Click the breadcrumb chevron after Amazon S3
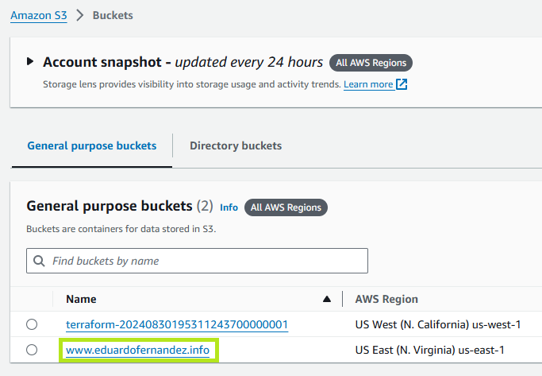The width and height of the screenshot is (542, 376). point(79,15)
